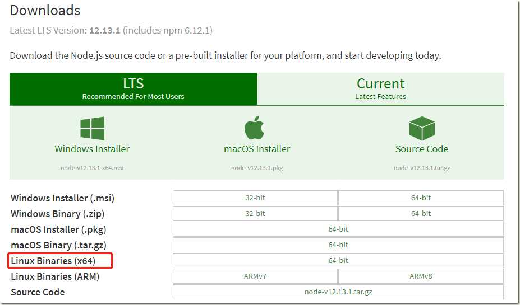Image resolution: width=520 pixels, height=305 pixels.
Task: Click the macOS Binary (.tar.gz) row label
Action: (x=59, y=245)
